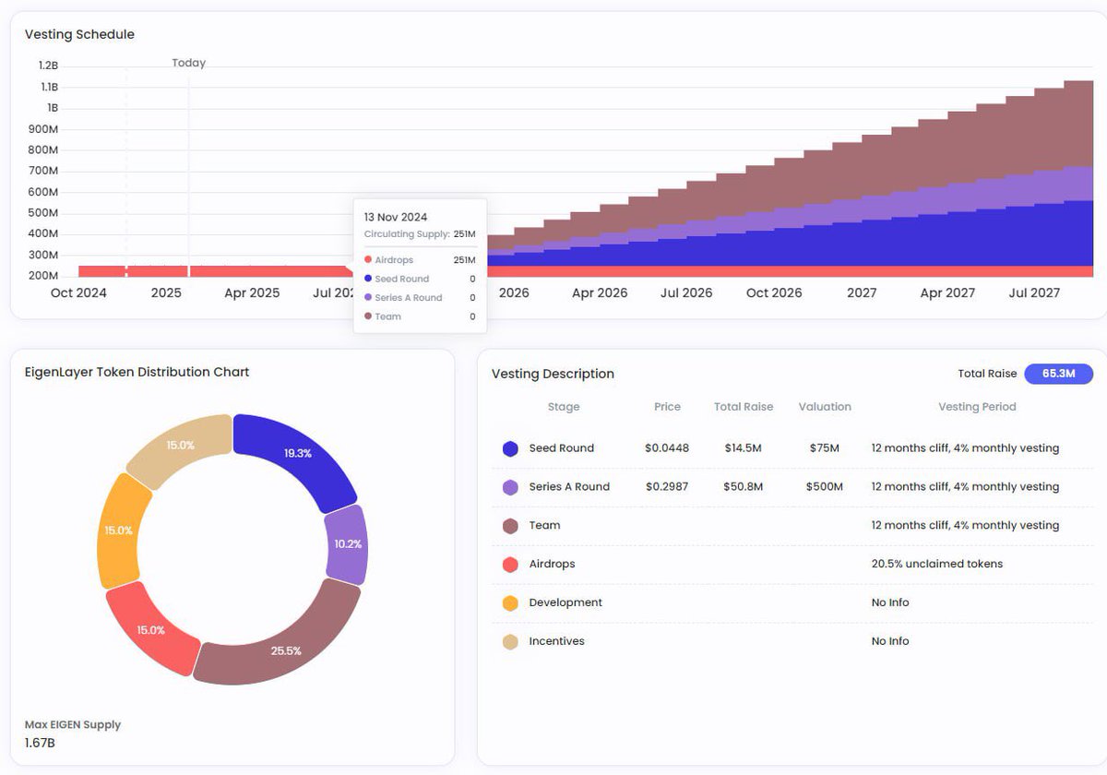Click the 1.2B y-axis label
This screenshot has height=775, width=1107.
pos(49,66)
